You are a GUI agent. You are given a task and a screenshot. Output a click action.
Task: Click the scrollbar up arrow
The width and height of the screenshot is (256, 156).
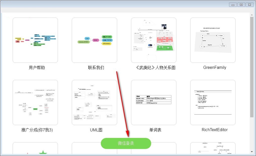(251, 14)
